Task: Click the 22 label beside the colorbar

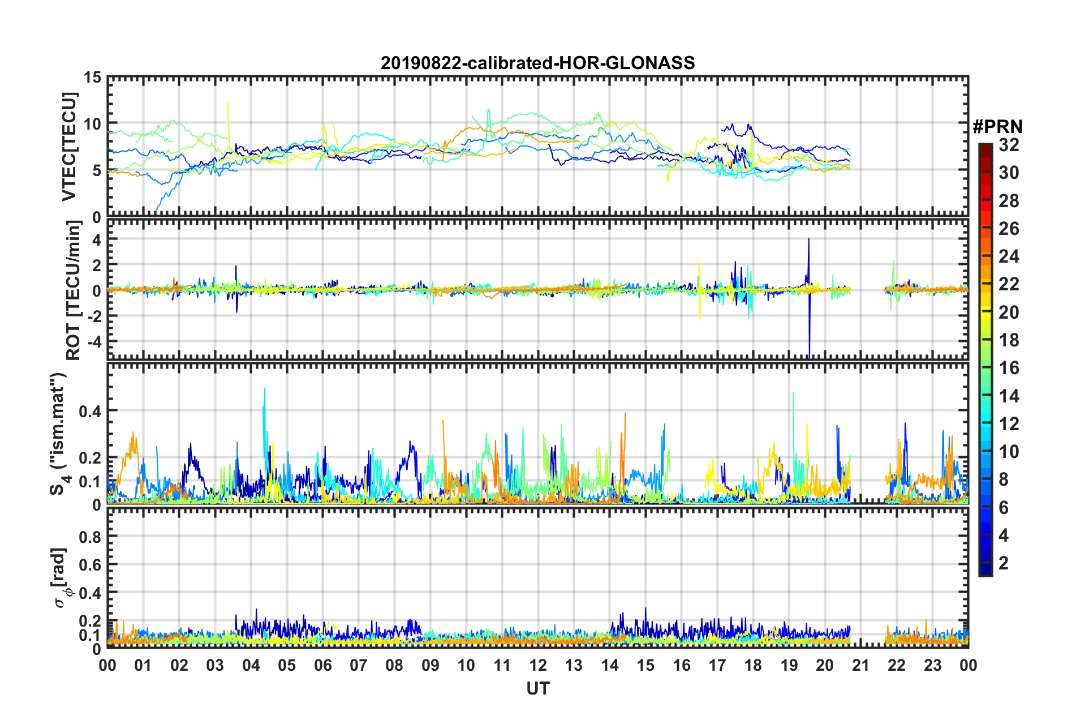Action: pyautogui.click(x=1009, y=284)
